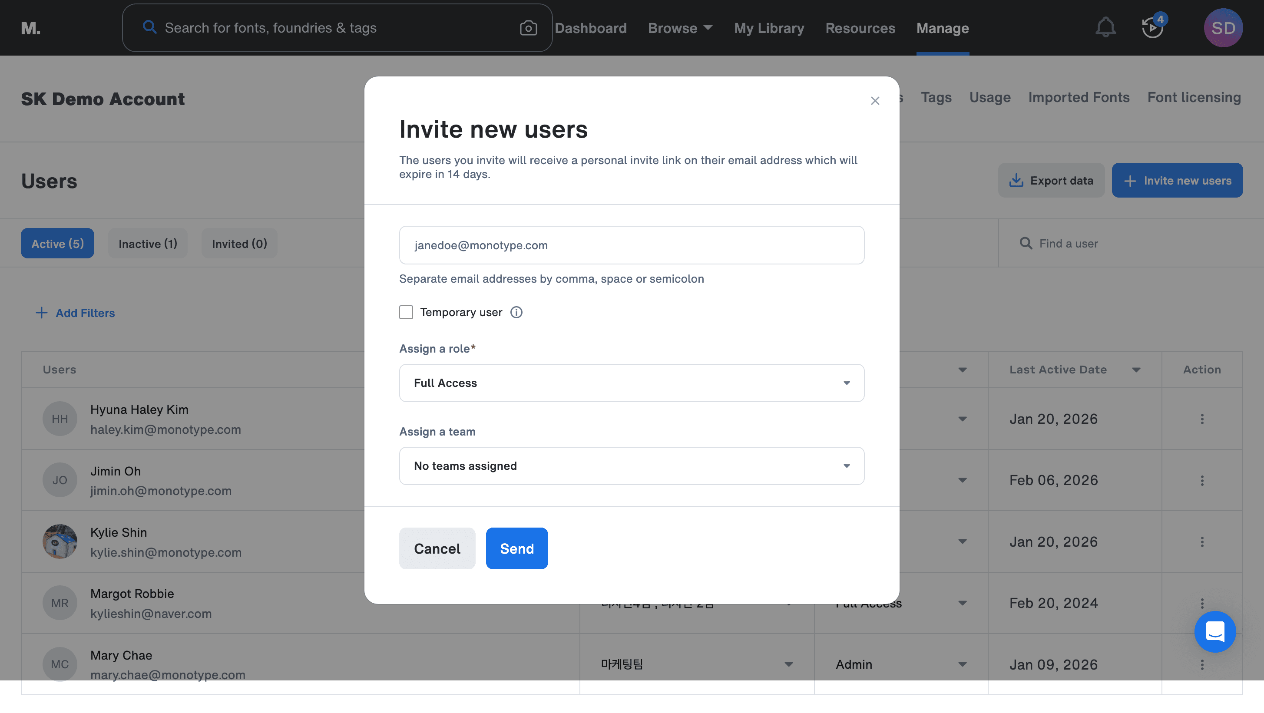Click the recent activity icon with badge 4

click(1151, 28)
